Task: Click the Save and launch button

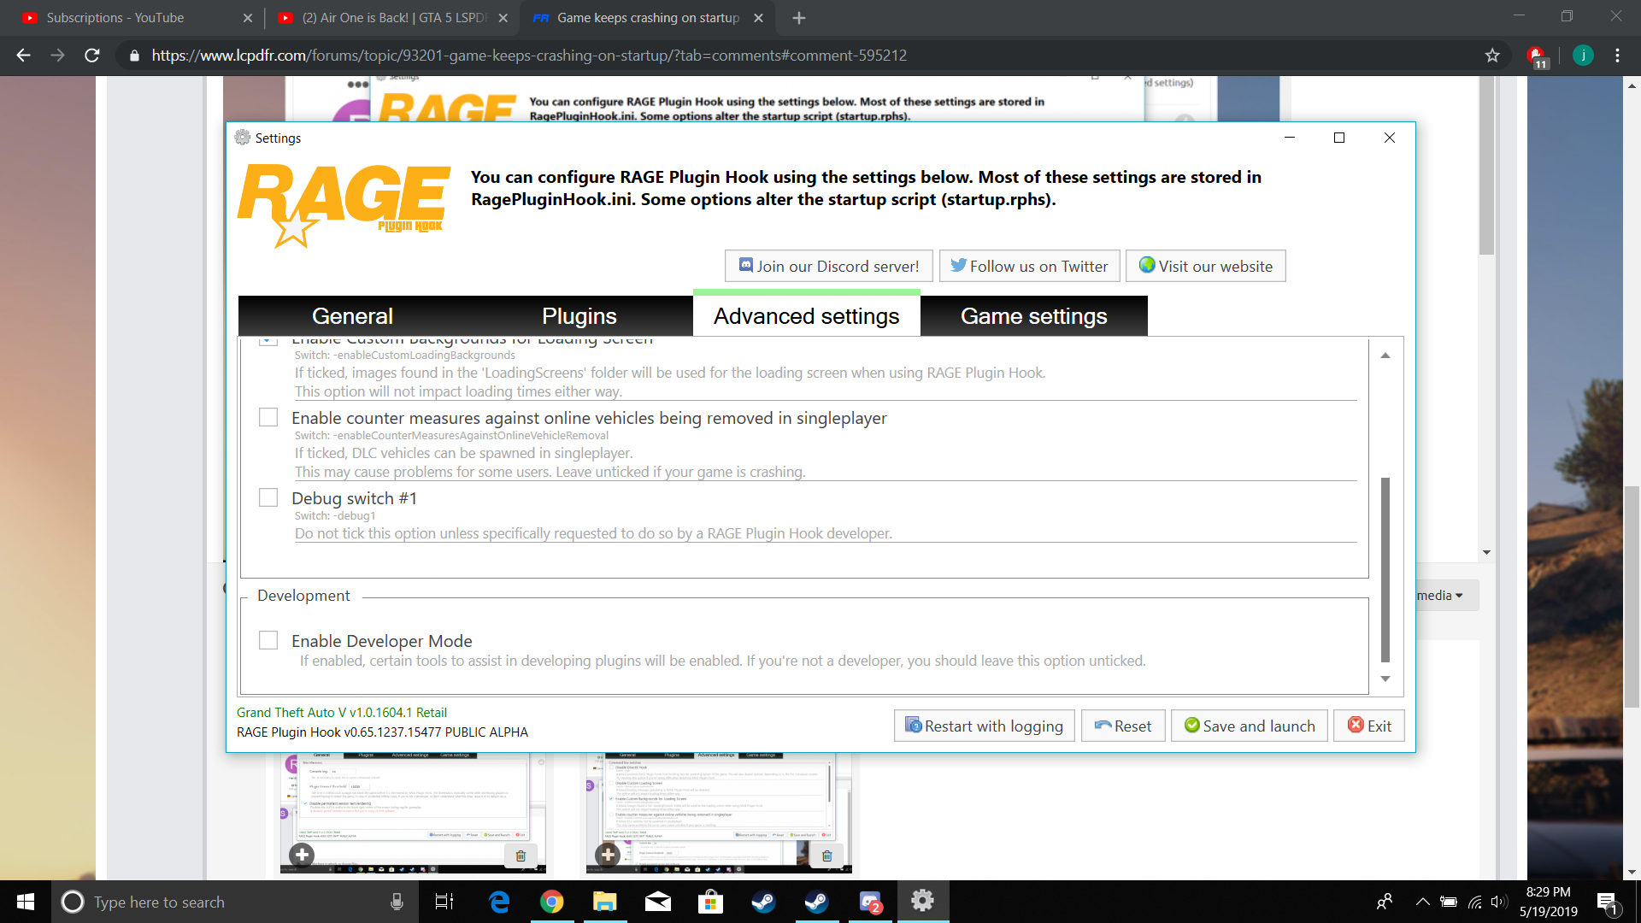Action: [1249, 726]
